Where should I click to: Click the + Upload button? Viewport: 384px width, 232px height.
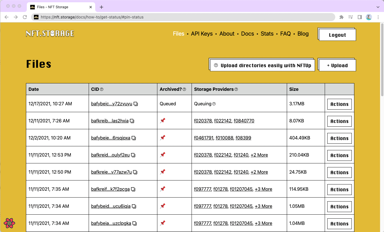coord(337,65)
